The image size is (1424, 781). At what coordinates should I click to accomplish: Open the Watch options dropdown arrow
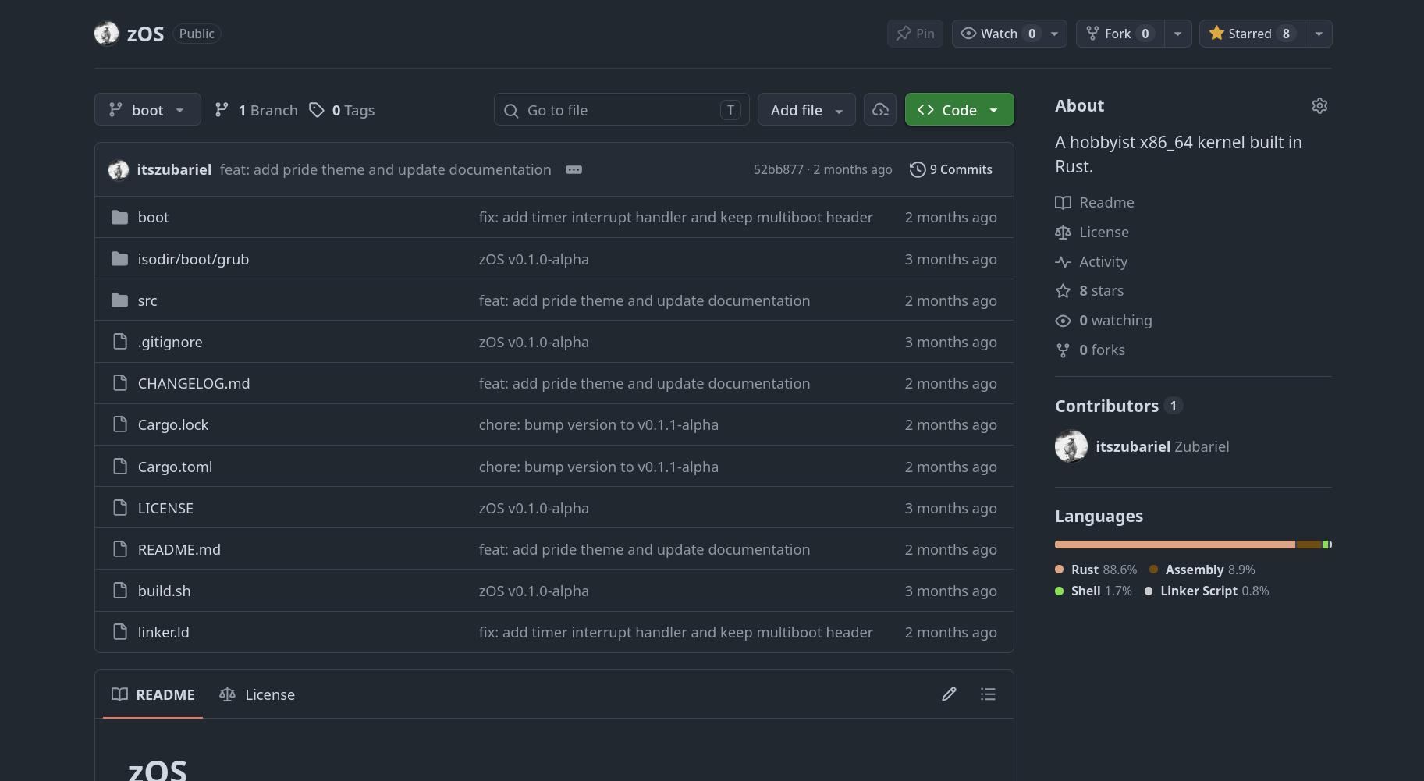coord(1055,34)
